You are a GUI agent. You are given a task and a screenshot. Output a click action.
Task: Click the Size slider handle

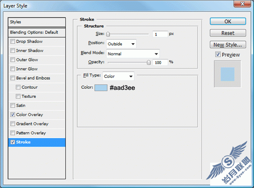coord(108,34)
